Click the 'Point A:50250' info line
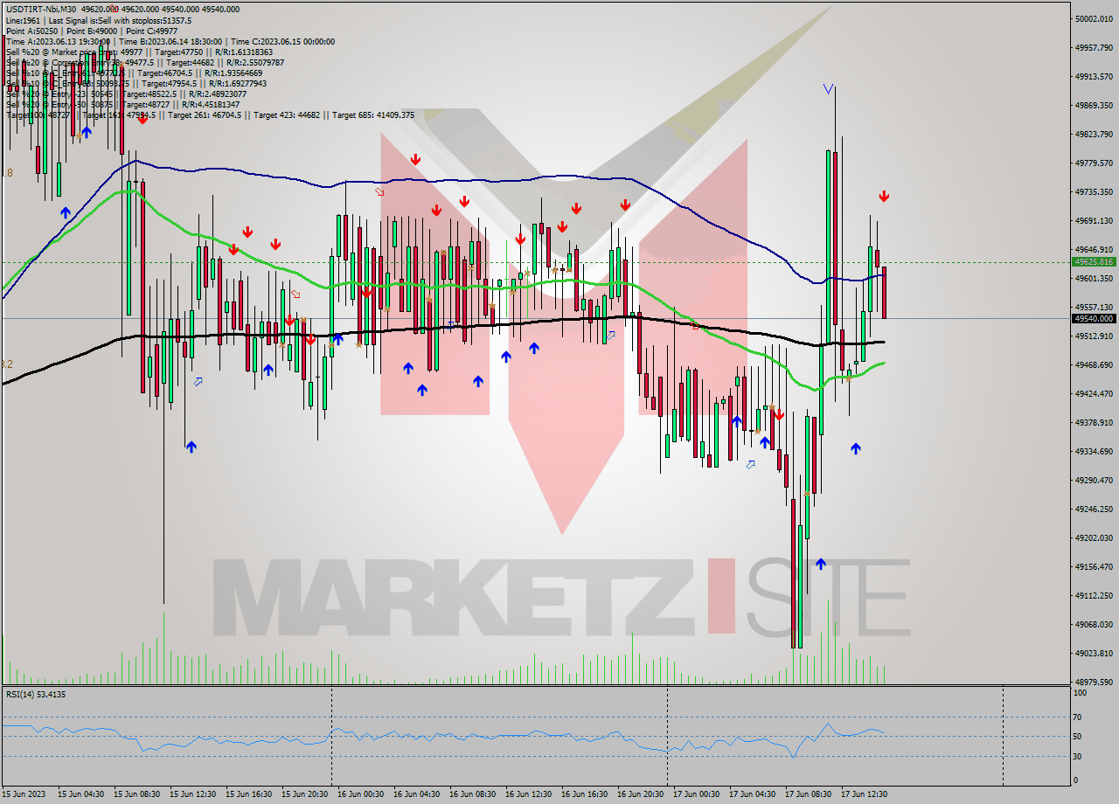 click(x=90, y=31)
